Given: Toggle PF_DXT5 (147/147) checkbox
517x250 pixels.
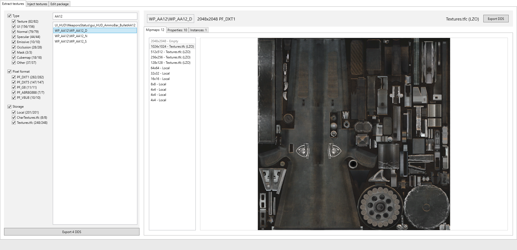Looking at the screenshot, I should pyautogui.click(x=14, y=82).
